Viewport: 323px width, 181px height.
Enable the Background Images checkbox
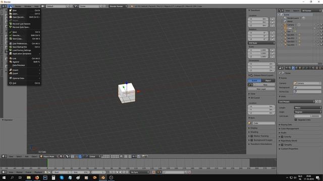[251, 140]
